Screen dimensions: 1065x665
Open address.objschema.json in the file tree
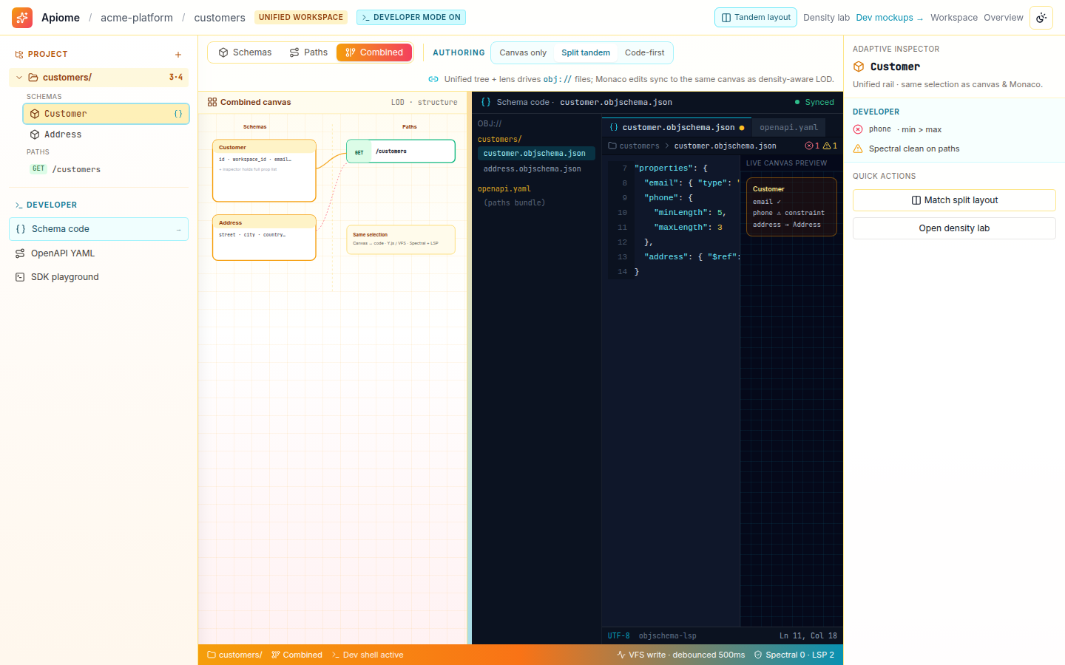[x=536, y=169]
